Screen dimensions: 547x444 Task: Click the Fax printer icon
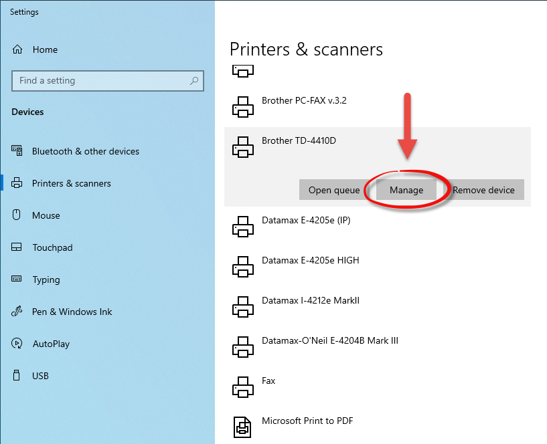(242, 386)
